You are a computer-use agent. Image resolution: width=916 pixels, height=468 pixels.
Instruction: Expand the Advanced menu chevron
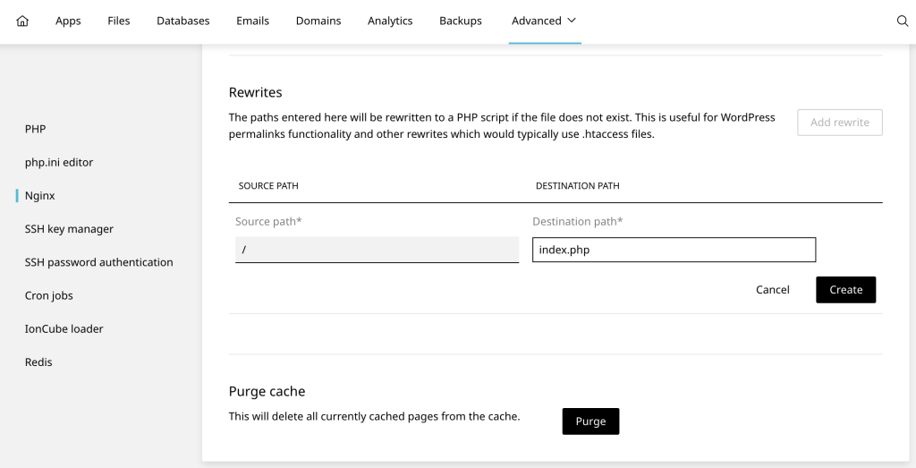[x=572, y=21]
